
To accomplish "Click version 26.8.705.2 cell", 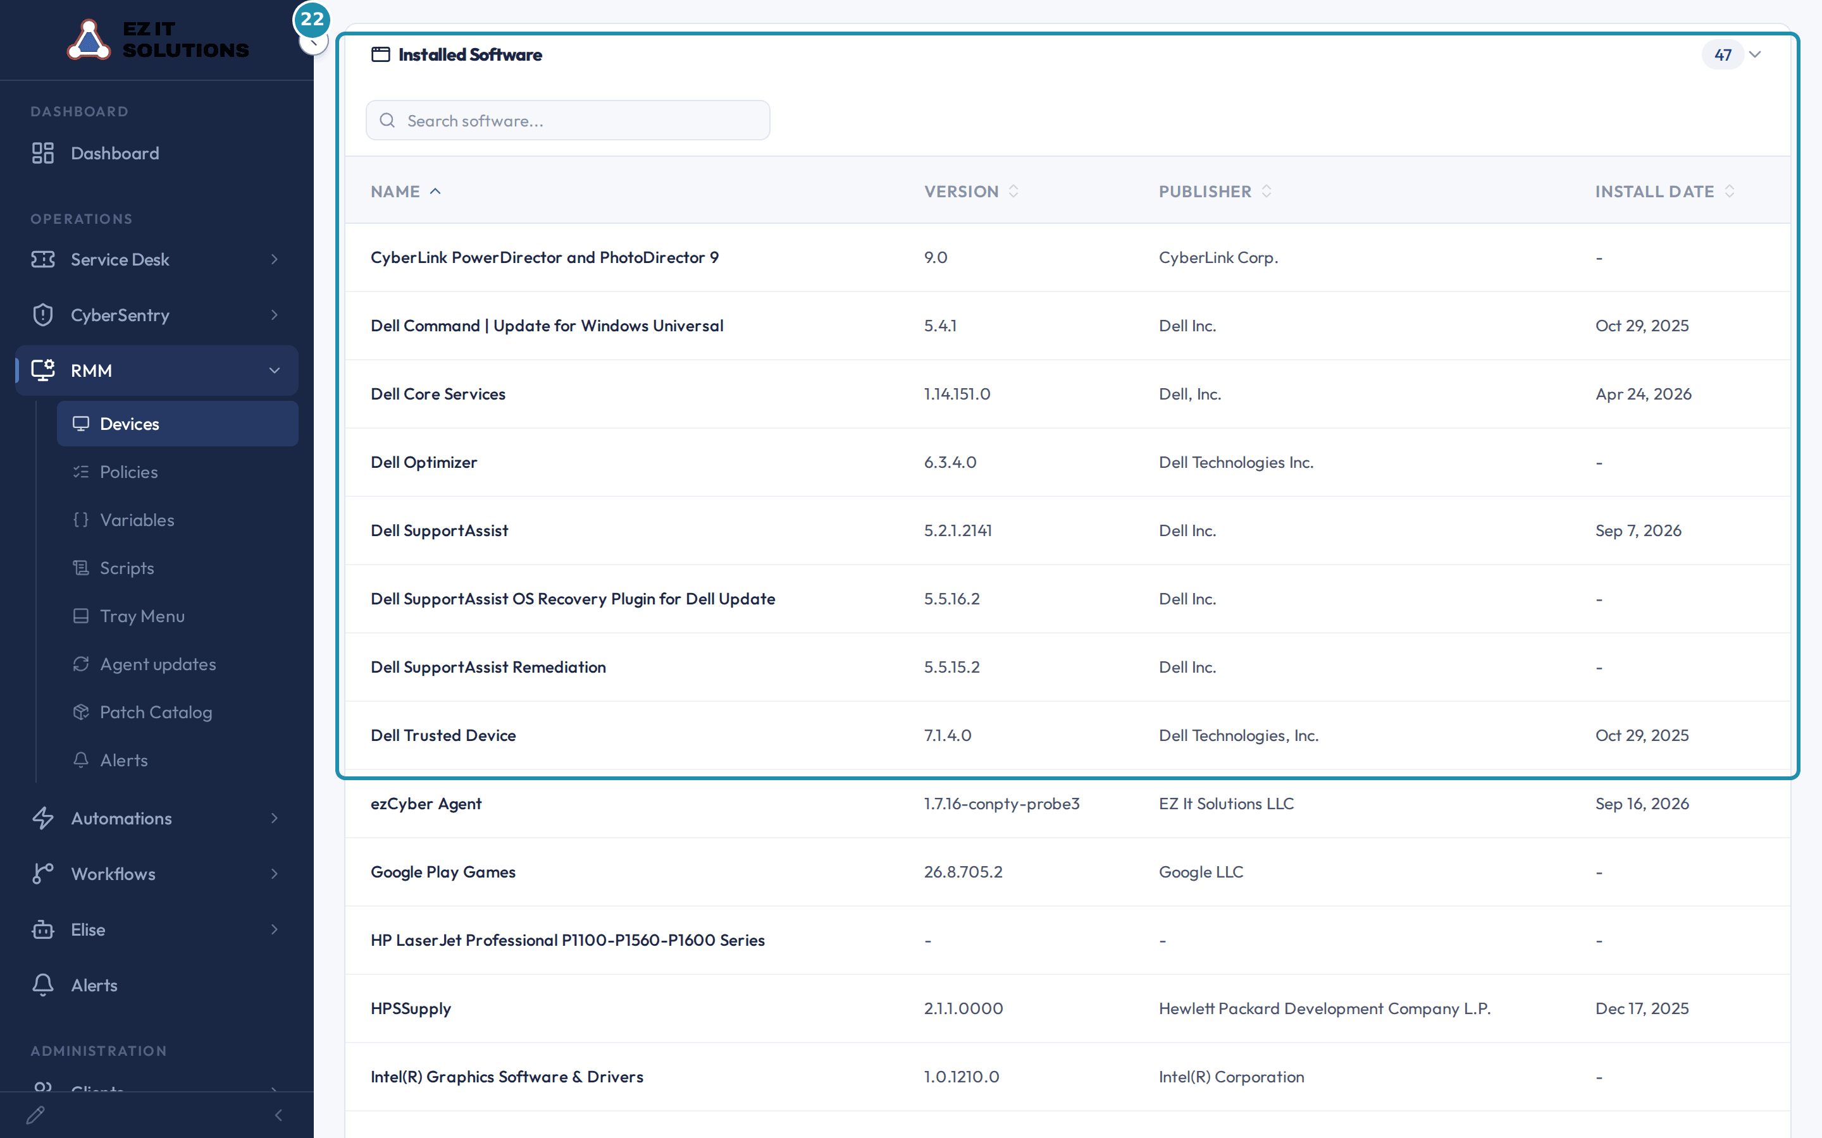I will pos(963,872).
